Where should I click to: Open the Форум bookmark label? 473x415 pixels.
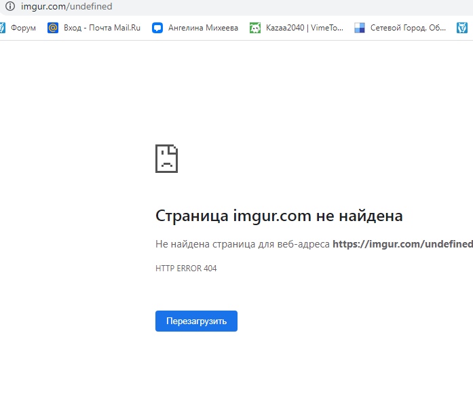pos(24,28)
